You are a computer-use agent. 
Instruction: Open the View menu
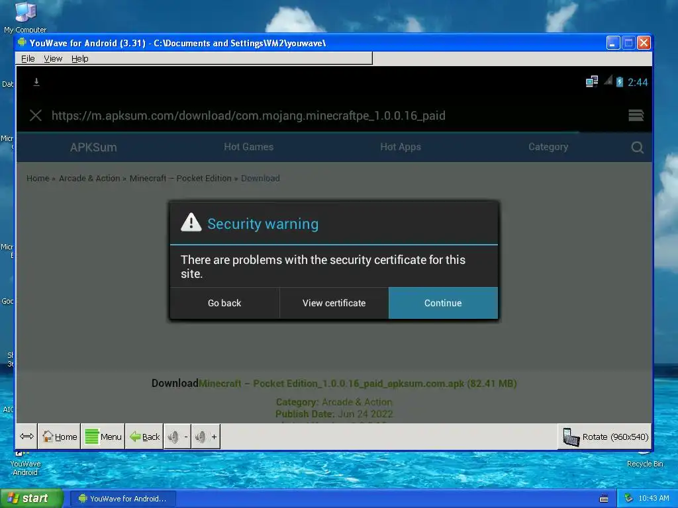53,58
